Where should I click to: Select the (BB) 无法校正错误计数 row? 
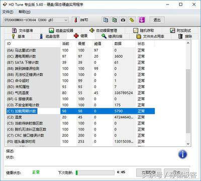point(80,75)
